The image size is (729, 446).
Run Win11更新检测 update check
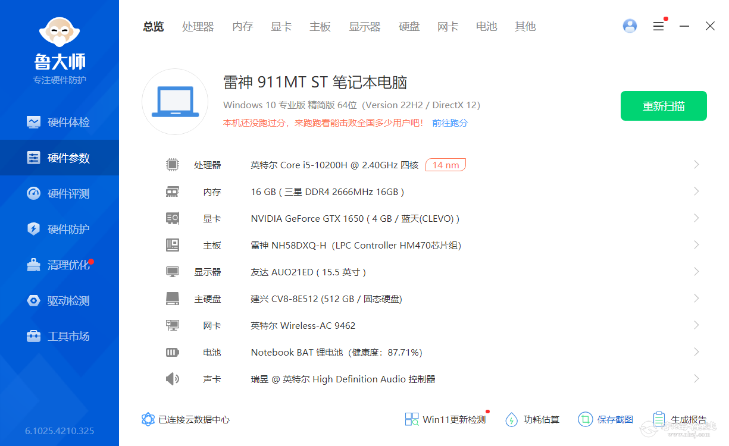(x=445, y=419)
